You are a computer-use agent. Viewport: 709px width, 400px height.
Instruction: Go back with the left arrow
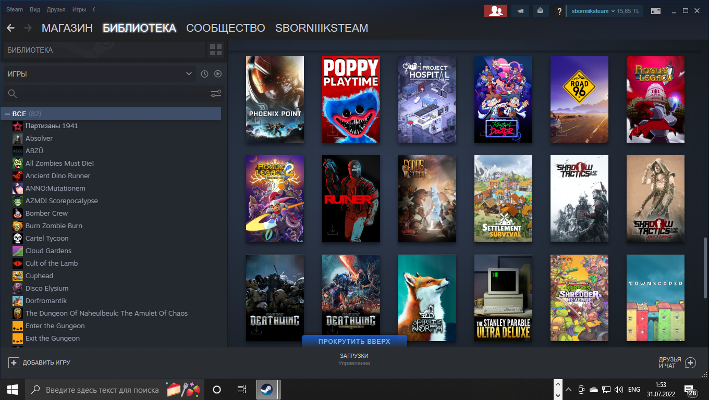tap(10, 28)
